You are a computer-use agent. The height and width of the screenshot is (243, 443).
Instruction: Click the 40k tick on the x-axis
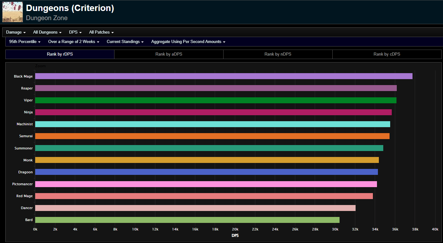coord(435,229)
